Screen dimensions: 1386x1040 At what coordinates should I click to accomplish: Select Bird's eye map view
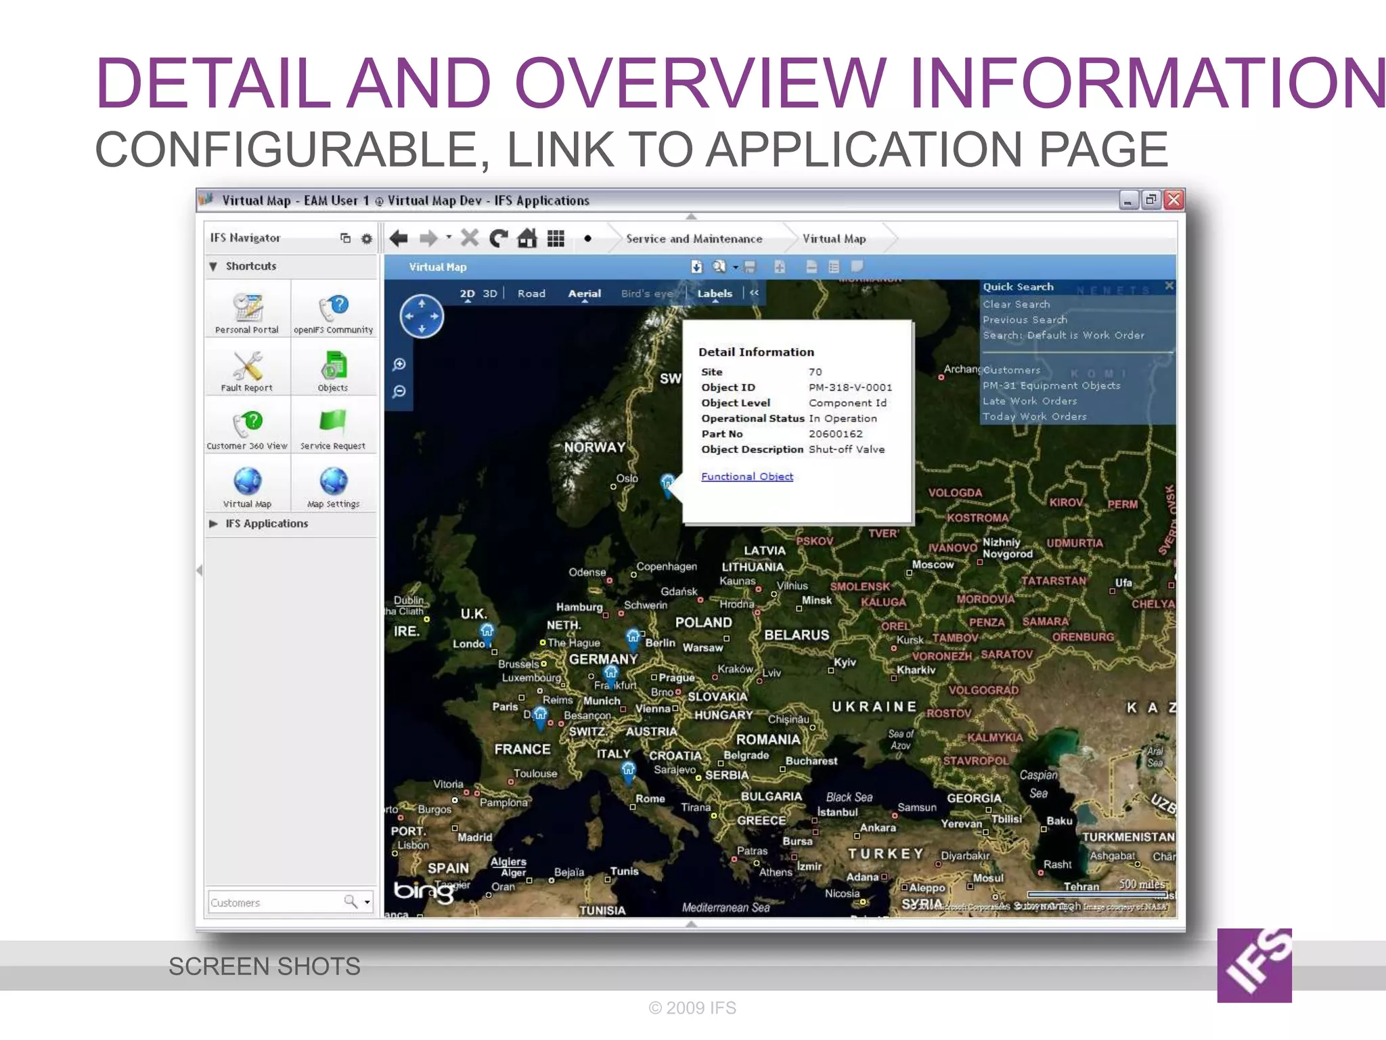648,294
